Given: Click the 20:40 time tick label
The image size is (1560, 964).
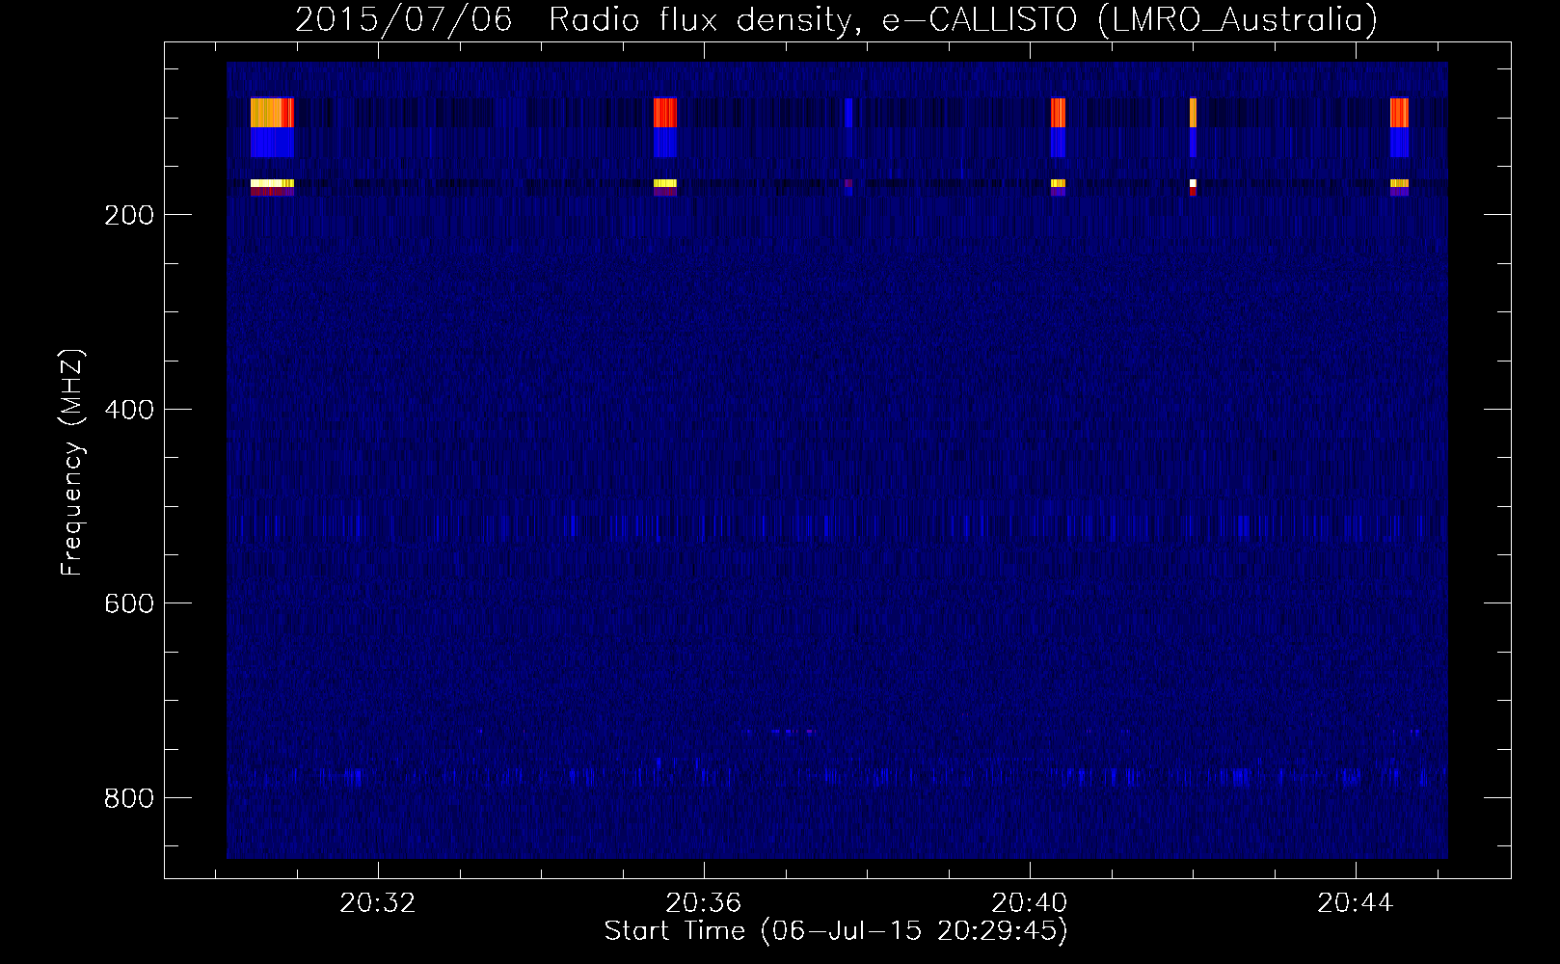Looking at the screenshot, I should point(1030,903).
